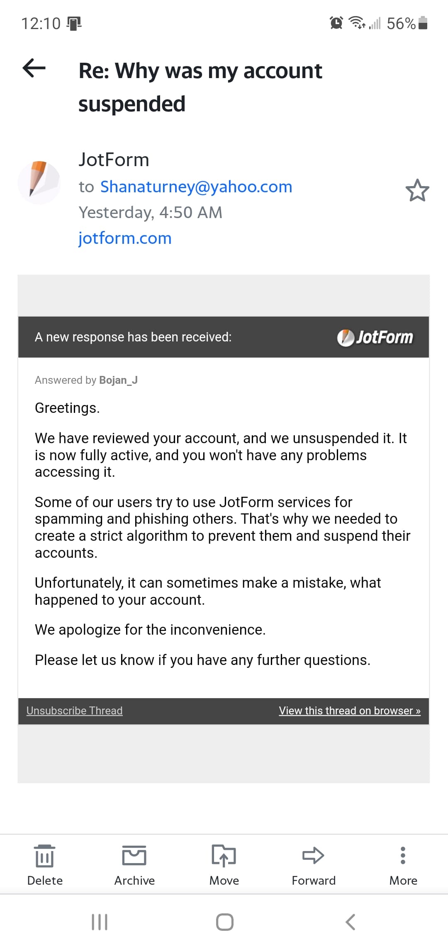Tap the email subject title

pos(200,87)
